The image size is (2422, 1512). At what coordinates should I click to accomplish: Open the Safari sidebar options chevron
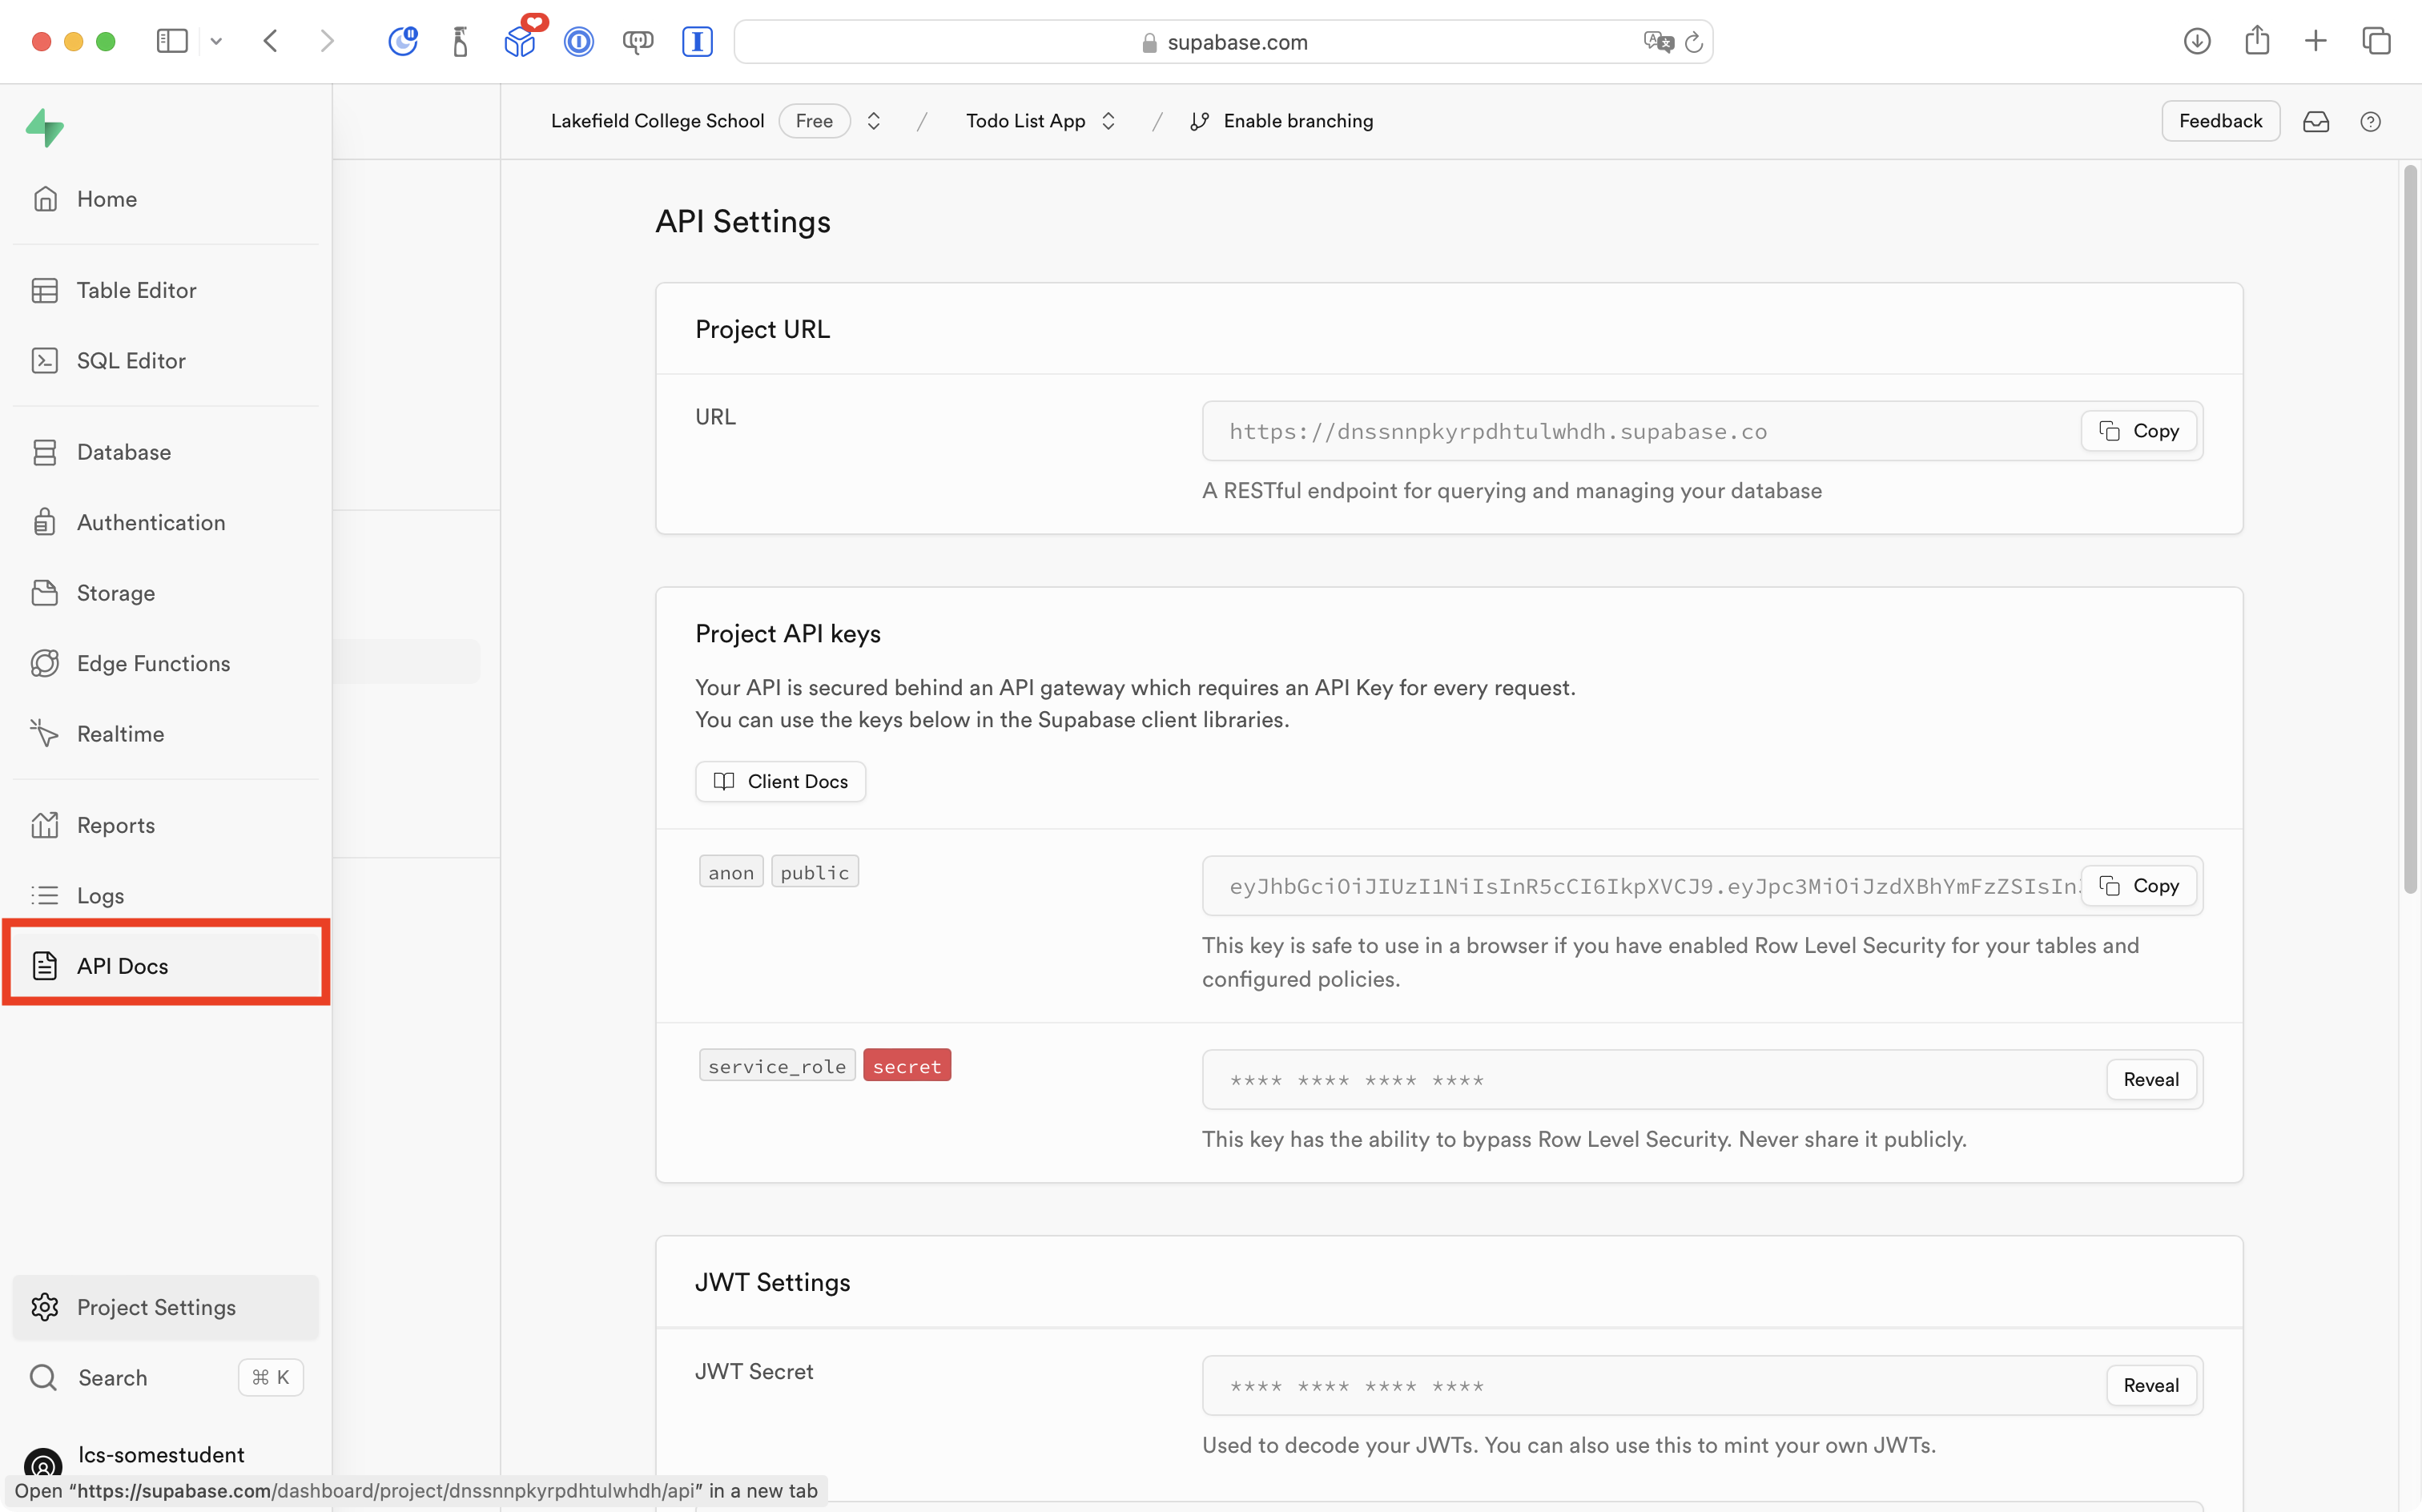coord(216,41)
